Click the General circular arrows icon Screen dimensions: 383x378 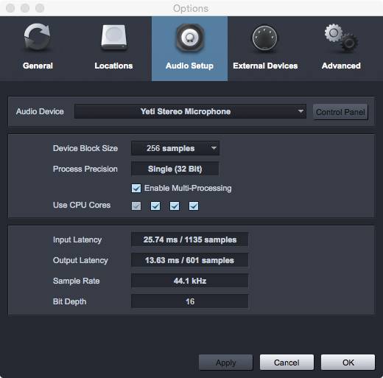pyautogui.click(x=38, y=37)
